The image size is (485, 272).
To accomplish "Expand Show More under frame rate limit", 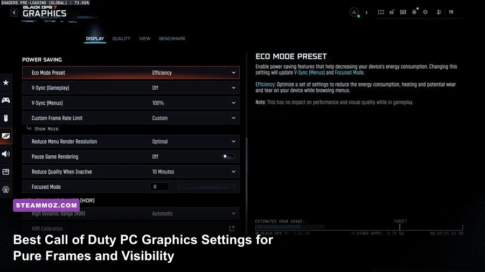I will click(x=46, y=129).
